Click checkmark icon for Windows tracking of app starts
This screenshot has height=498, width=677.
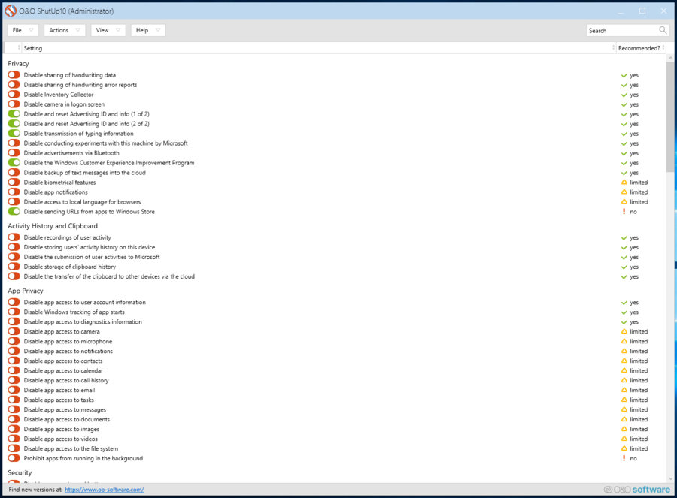[x=624, y=312]
